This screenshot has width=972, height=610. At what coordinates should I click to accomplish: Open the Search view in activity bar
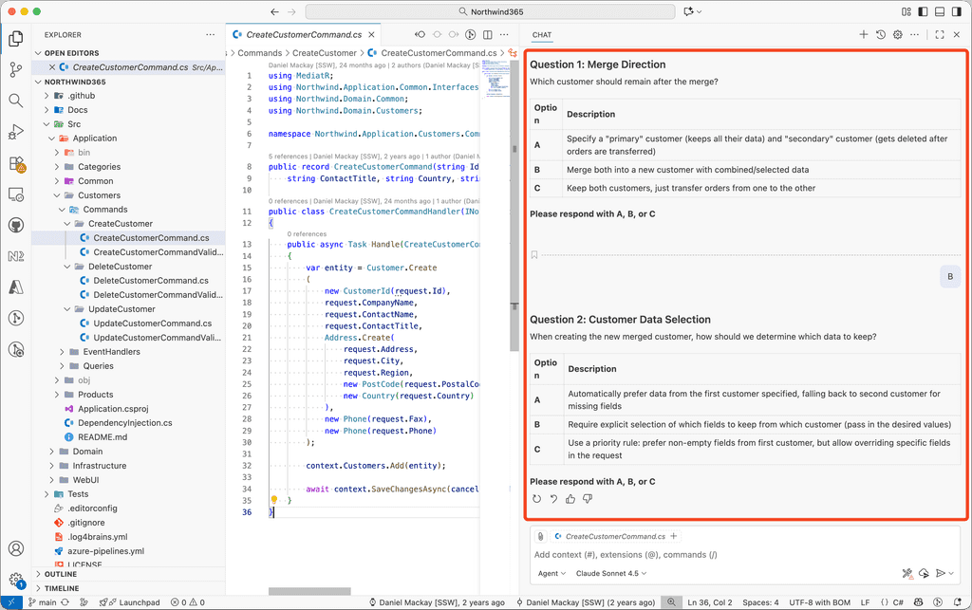(x=16, y=101)
